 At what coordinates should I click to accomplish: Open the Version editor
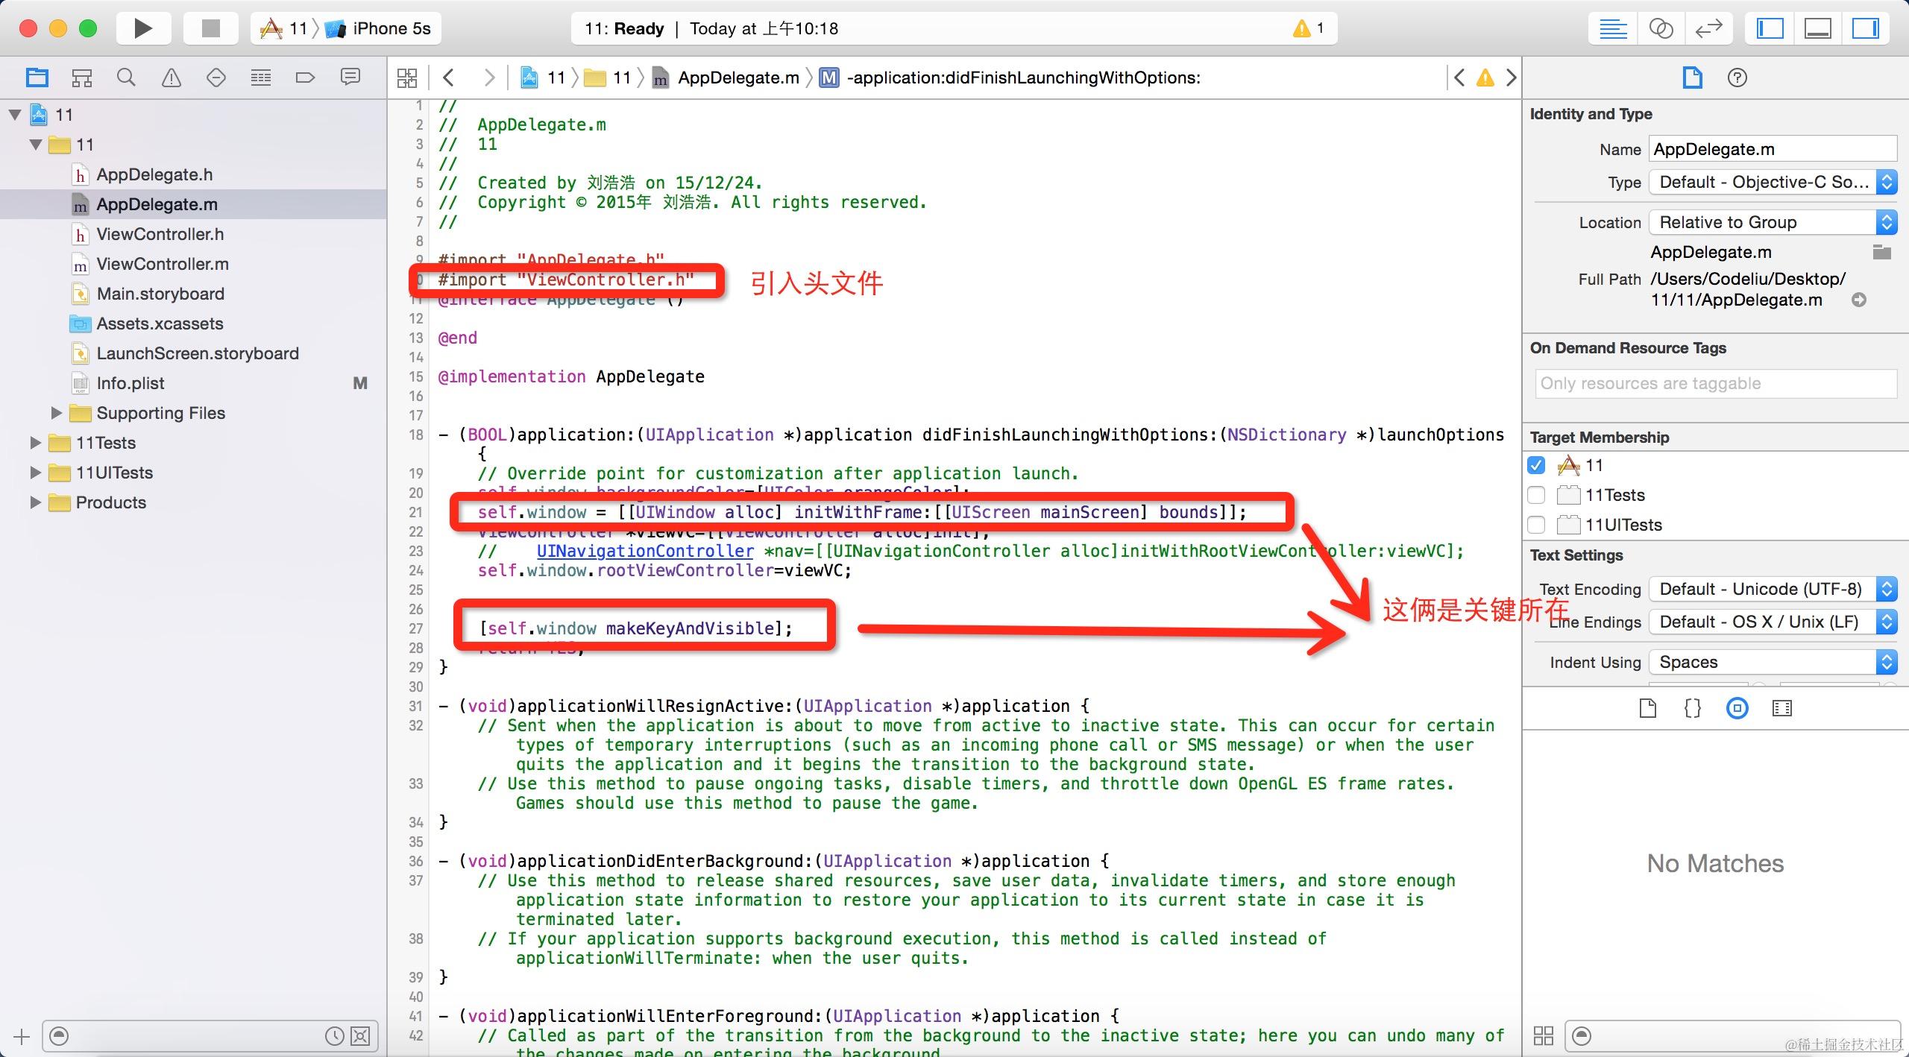point(1708,28)
